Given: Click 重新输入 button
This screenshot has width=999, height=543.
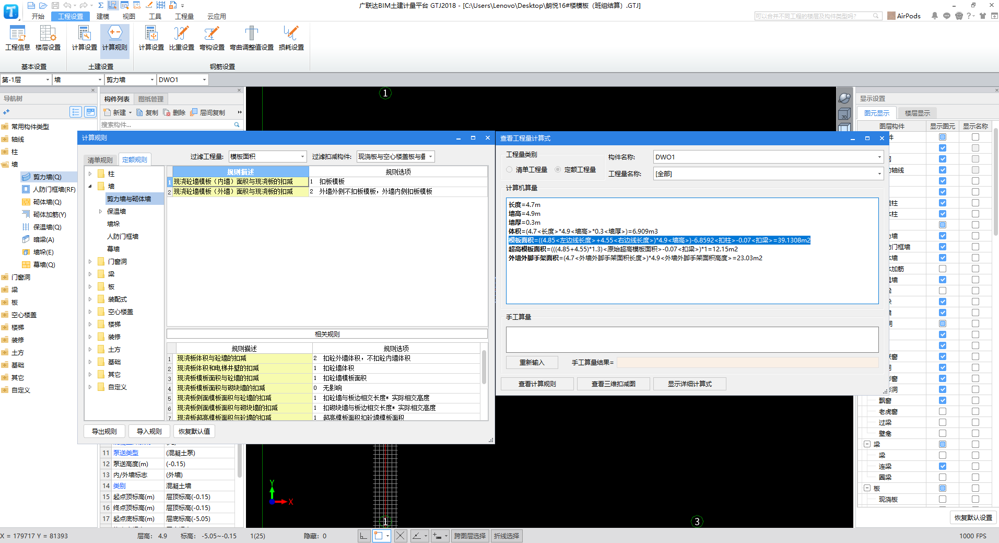Looking at the screenshot, I should (532, 362).
